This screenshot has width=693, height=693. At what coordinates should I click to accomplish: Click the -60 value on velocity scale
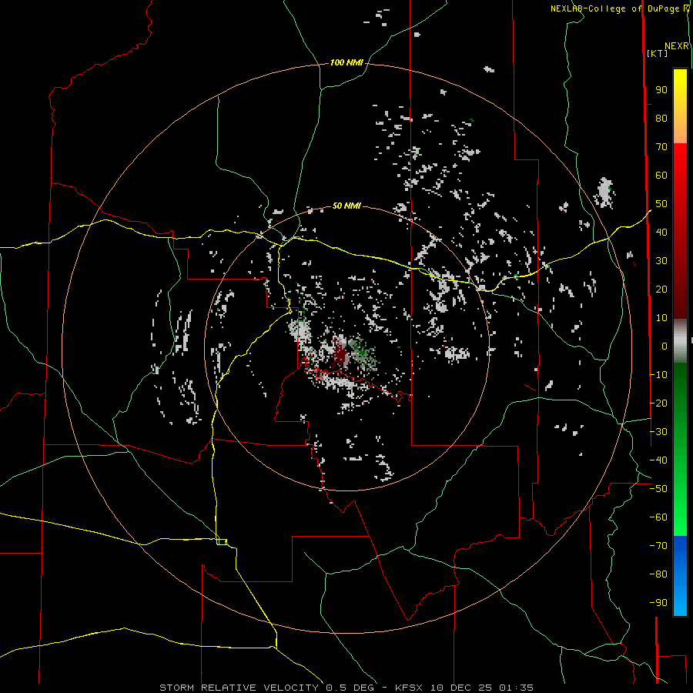tap(658, 517)
